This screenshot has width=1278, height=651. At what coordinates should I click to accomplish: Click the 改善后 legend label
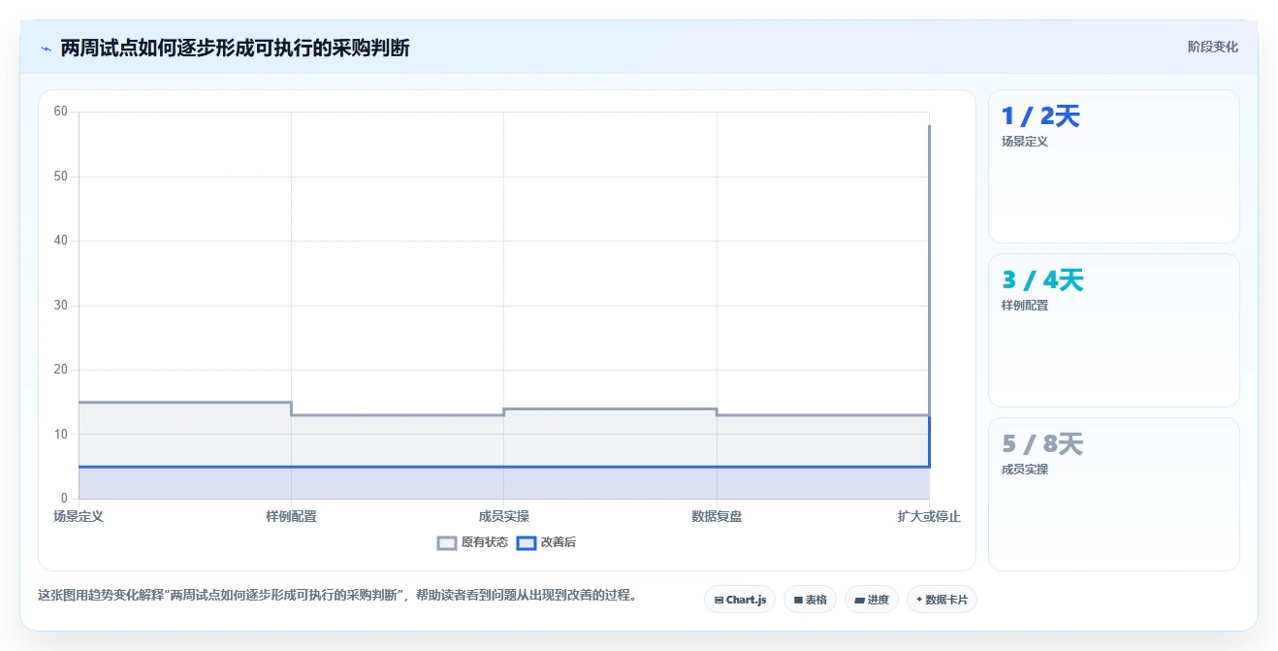coord(558,542)
